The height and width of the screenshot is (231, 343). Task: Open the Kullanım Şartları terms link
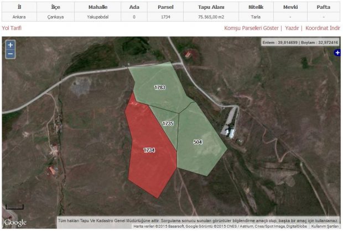(x=325, y=227)
